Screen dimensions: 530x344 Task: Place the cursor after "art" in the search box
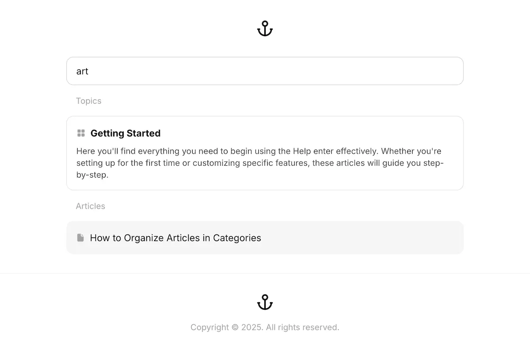click(x=89, y=71)
